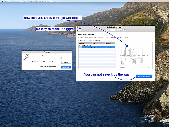The height and width of the screenshot is (127, 169).
Task: Click the shopping cart buy icon
Action: pos(120,30)
